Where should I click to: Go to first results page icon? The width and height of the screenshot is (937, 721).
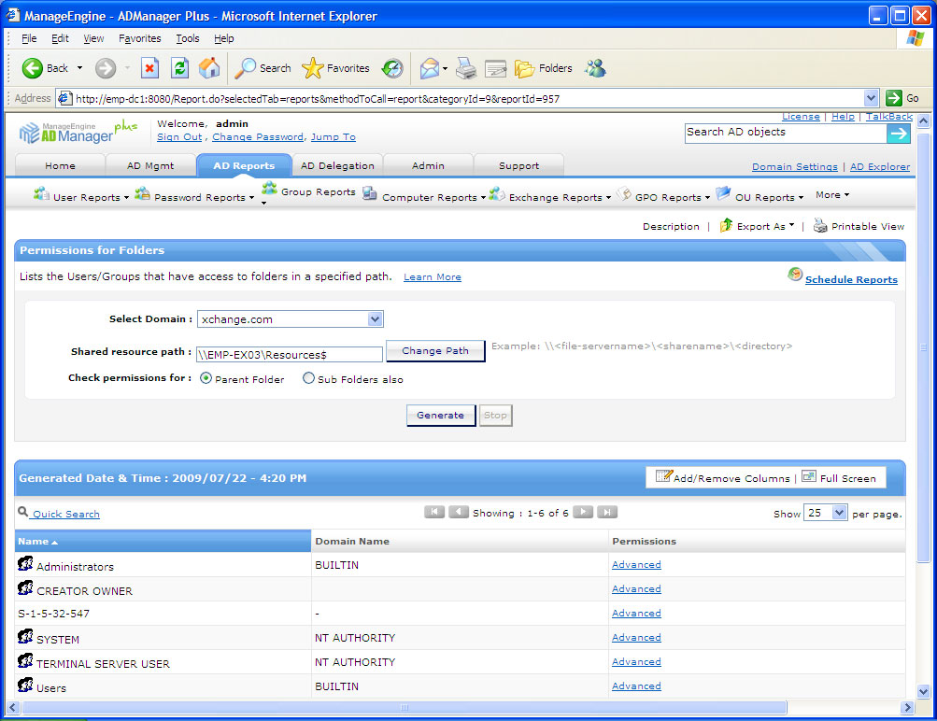tap(434, 512)
